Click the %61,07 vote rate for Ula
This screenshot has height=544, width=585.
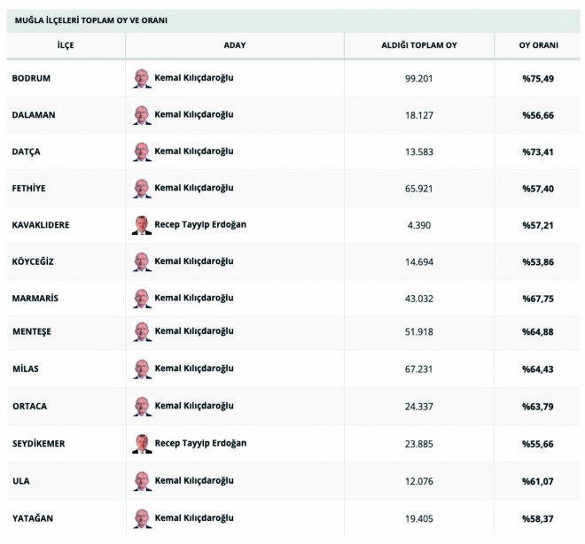click(538, 481)
